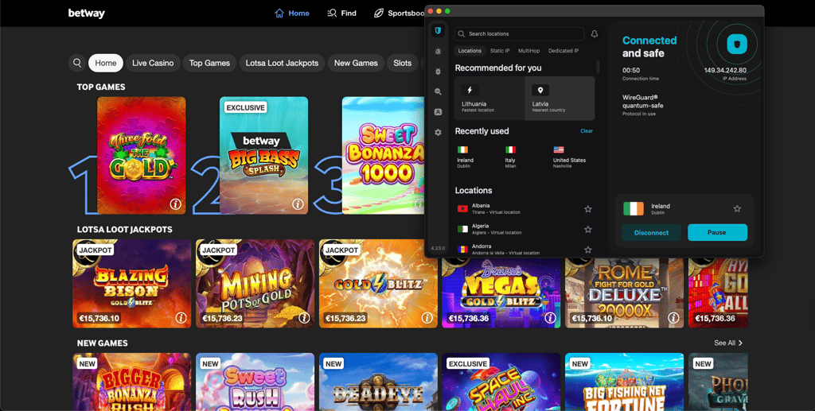Viewport: 815px width, 411px height.
Task: Connect to Latvia nearest country
Action: [560, 99]
